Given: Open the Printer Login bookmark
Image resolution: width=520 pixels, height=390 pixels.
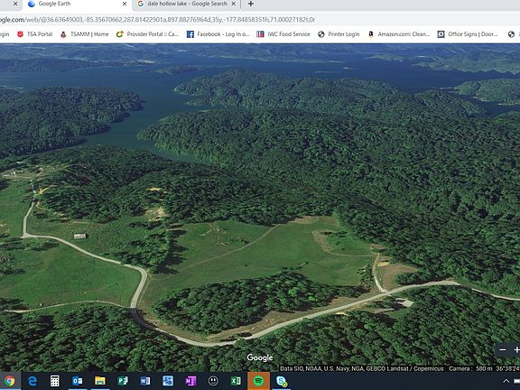Looking at the screenshot, I should coord(339,34).
